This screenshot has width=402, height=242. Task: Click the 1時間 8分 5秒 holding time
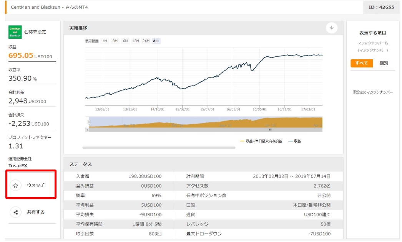pos(147,224)
